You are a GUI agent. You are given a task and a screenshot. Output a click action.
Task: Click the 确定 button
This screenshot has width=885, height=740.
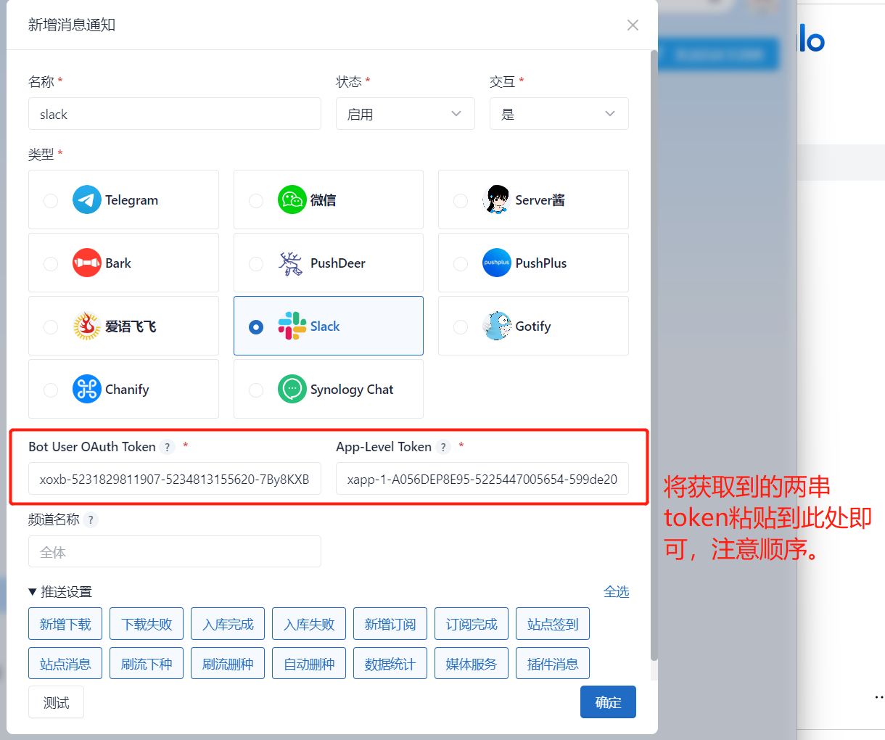[x=608, y=702]
